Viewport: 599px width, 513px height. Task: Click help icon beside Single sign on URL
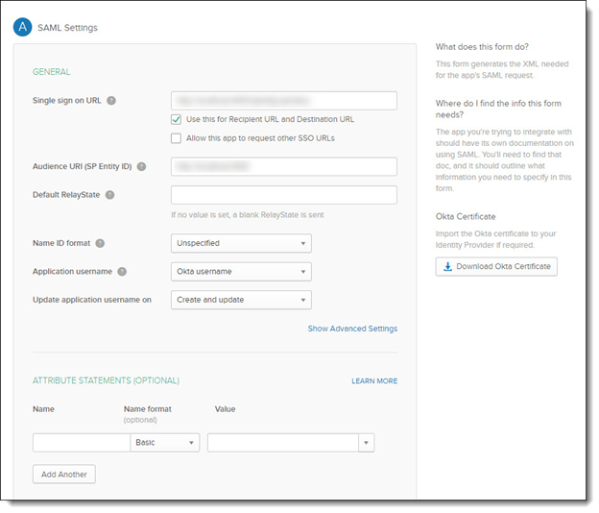click(111, 101)
